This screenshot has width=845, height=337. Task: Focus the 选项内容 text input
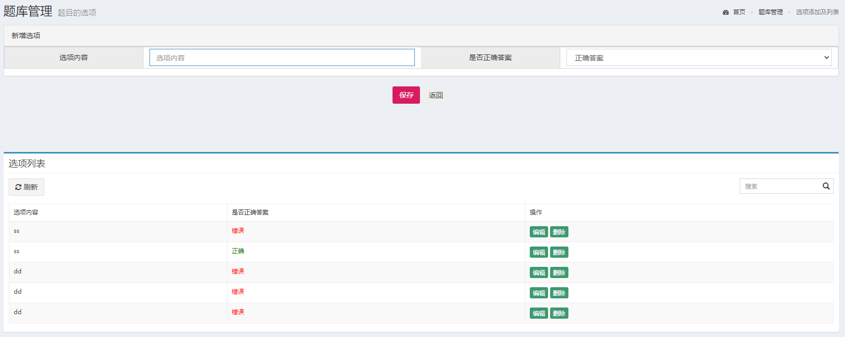click(x=282, y=57)
